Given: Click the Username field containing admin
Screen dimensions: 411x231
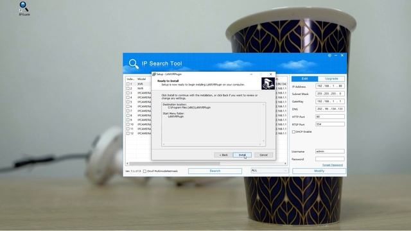Looking at the screenshot, I should [x=330, y=151].
